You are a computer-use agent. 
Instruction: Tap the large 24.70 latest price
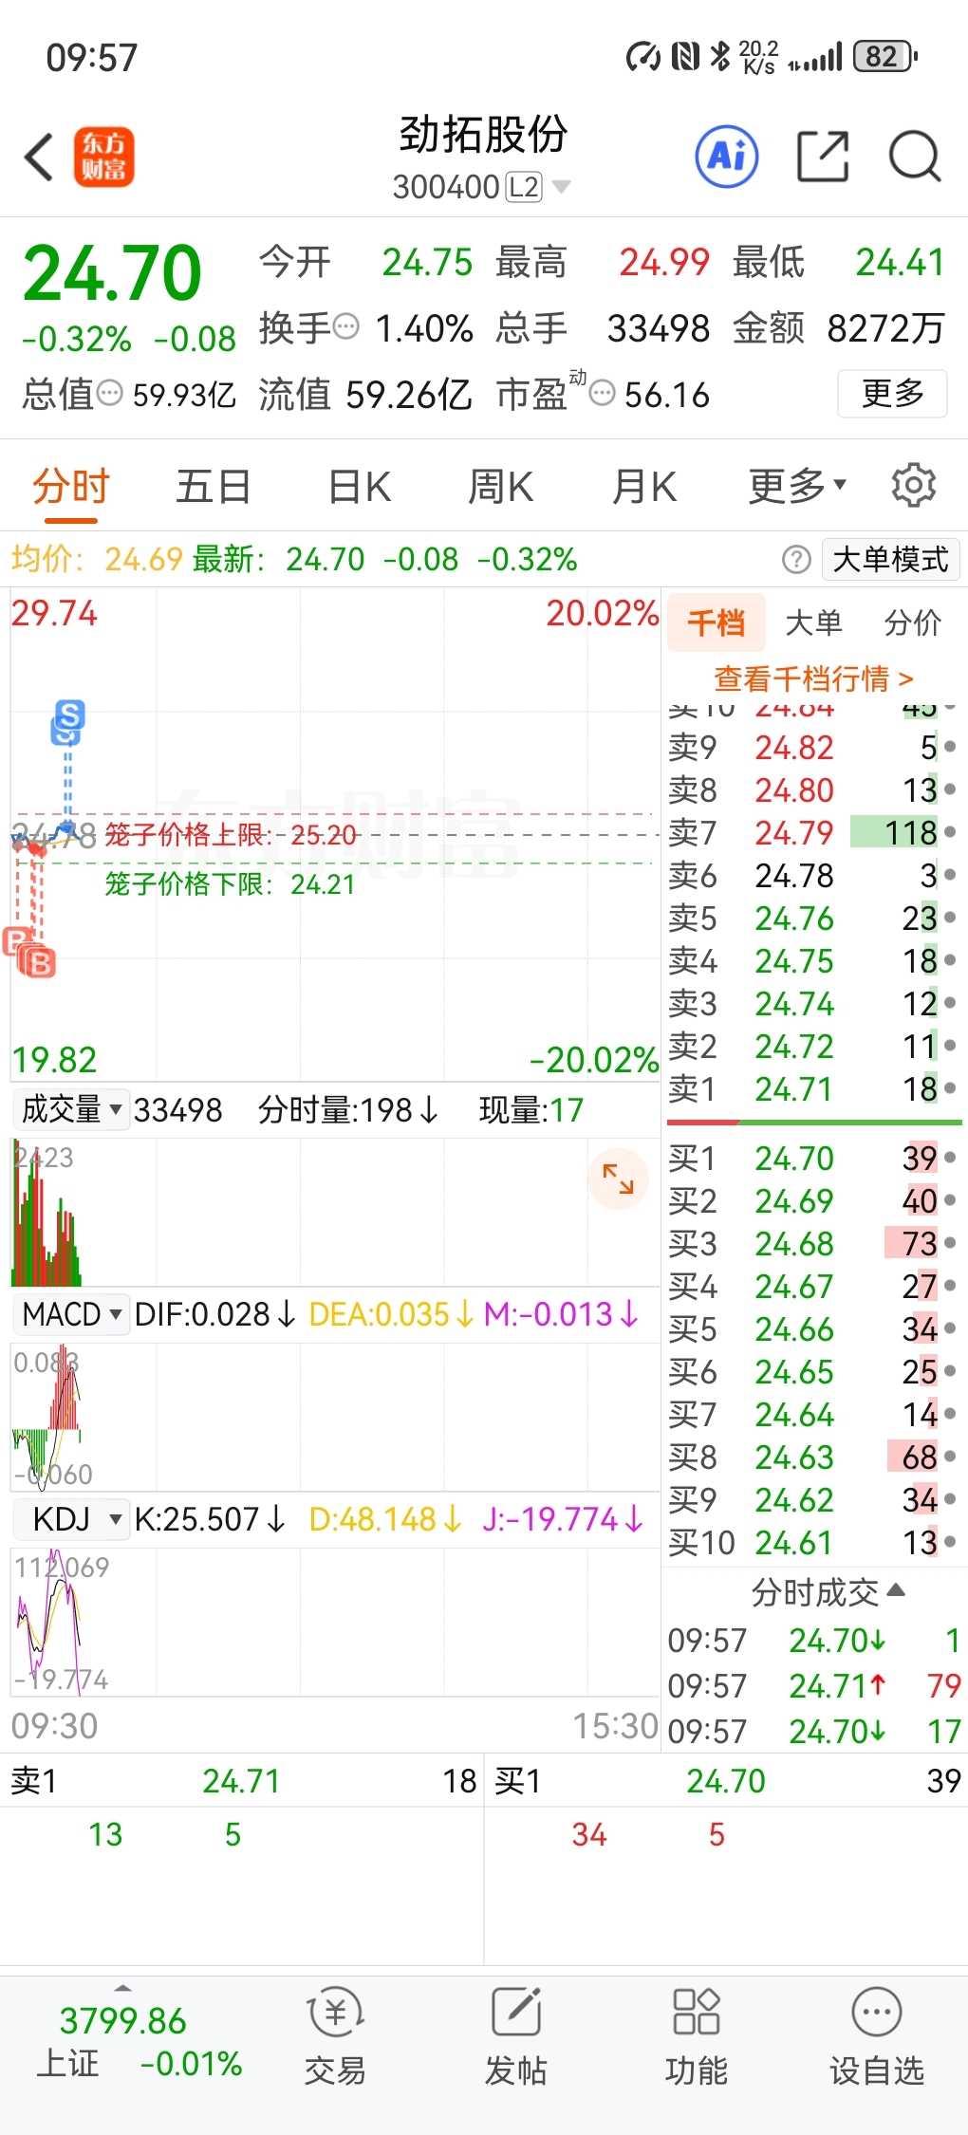pyautogui.click(x=112, y=273)
